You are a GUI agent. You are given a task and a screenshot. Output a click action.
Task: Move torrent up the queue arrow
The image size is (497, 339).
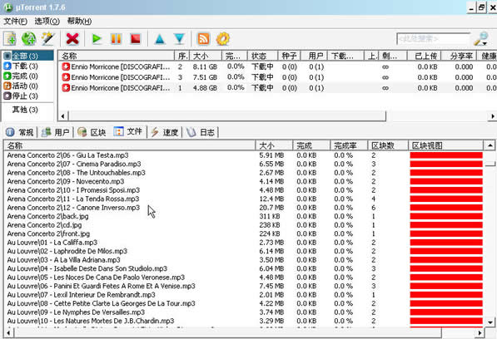(x=160, y=39)
